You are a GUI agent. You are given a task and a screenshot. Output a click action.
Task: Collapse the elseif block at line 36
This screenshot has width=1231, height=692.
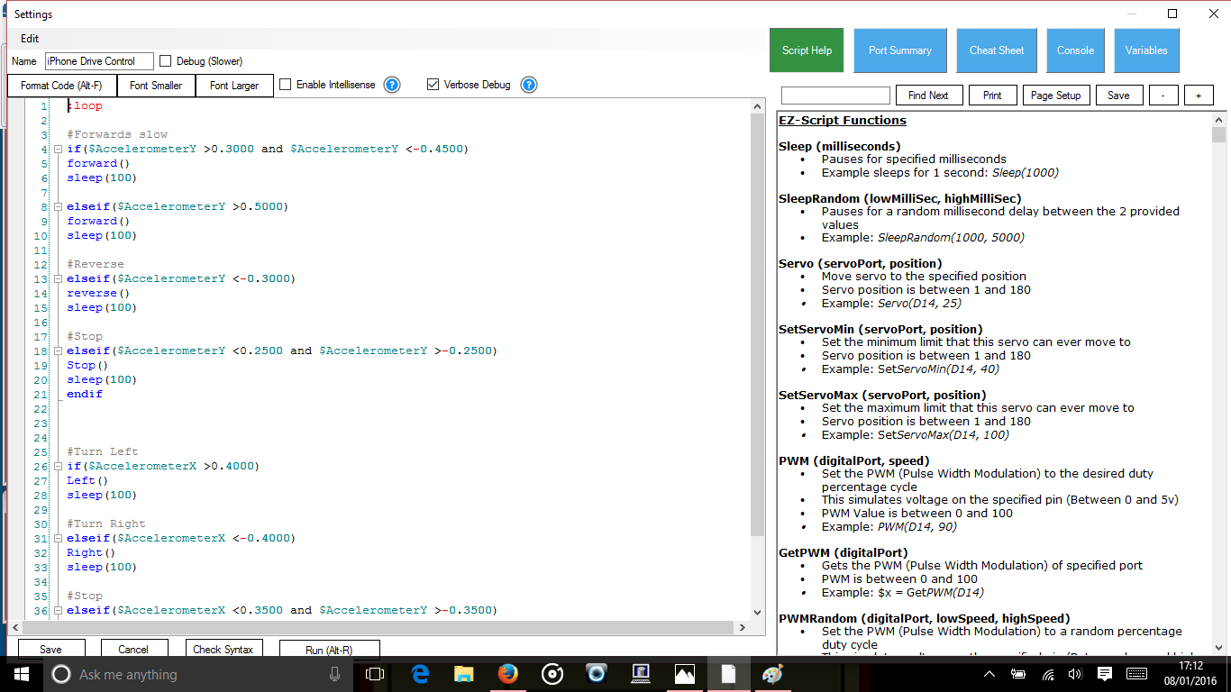click(58, 611)
